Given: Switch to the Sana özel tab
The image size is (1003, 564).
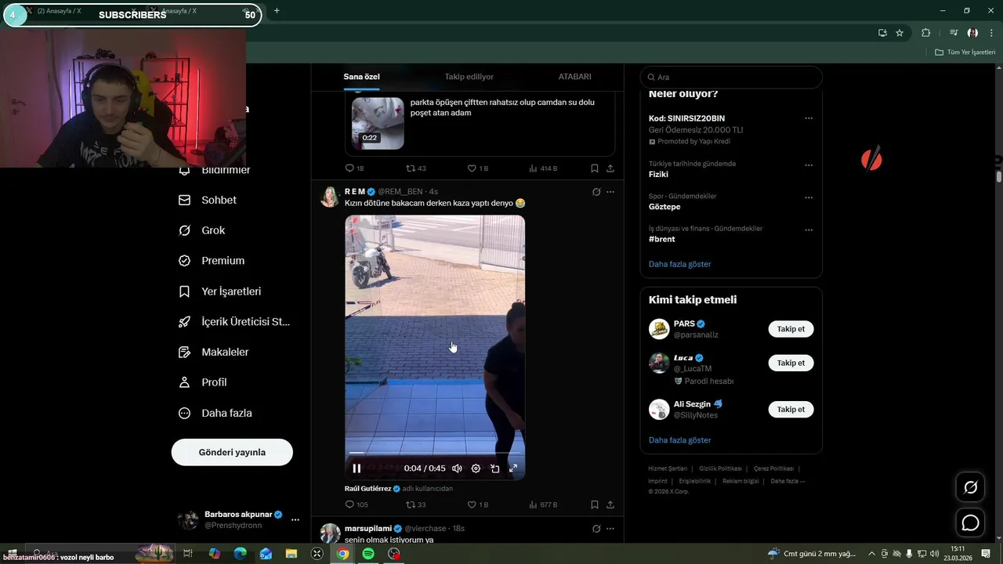Looking at the screenshot, I should (x=361, y=77).
